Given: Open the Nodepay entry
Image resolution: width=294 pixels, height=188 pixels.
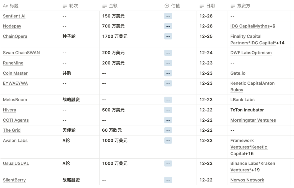Looking at the screenshot, I should pyautogui.click(x=12, y=26).
